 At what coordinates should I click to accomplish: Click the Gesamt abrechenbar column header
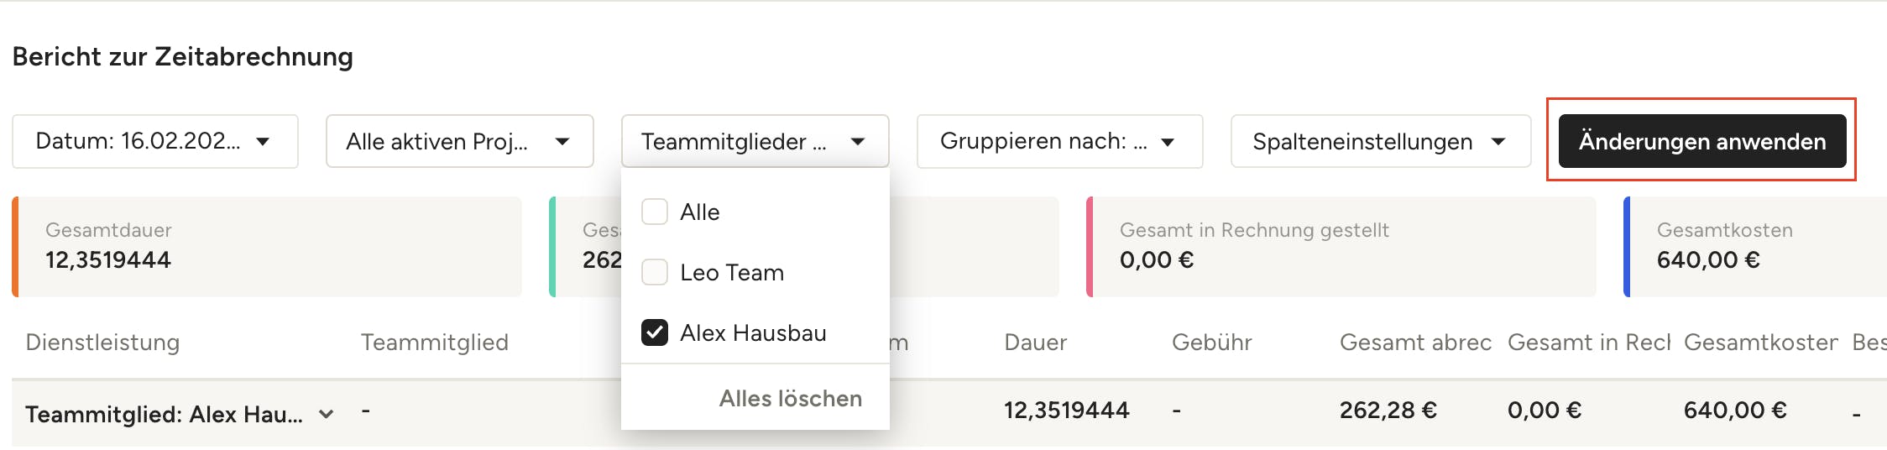1415,343
